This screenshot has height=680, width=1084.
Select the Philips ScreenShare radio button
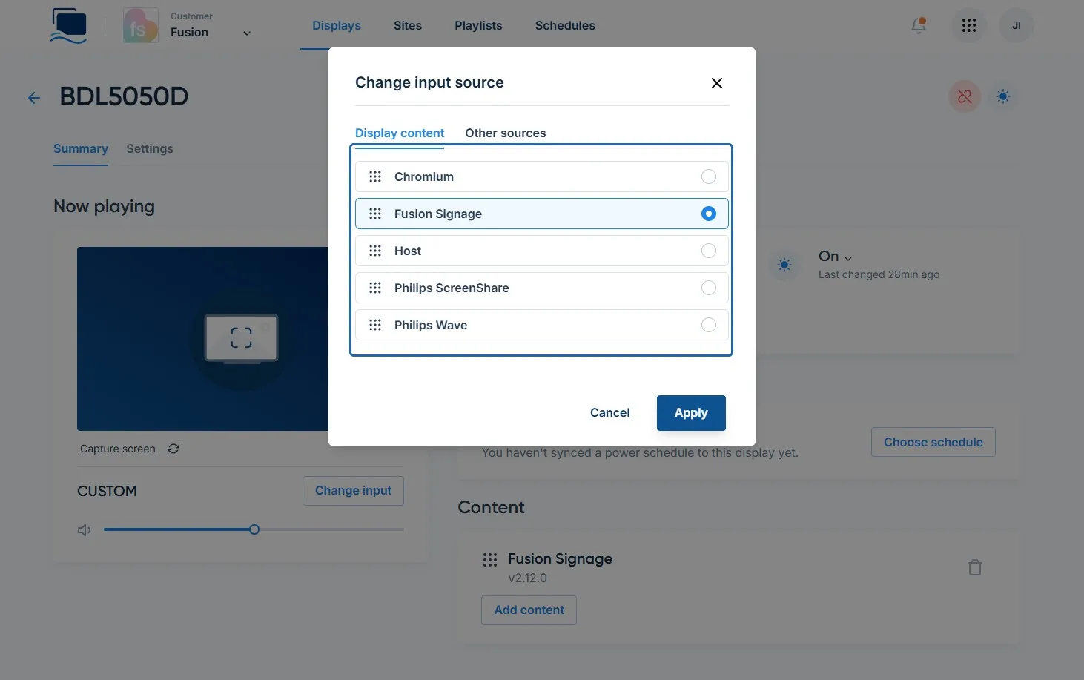[709, 288]
